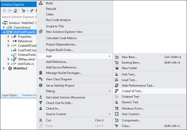Click the Pending Changes Filter clock icon
This screenshot has width=187, height=130.
[x=24, y=11]
